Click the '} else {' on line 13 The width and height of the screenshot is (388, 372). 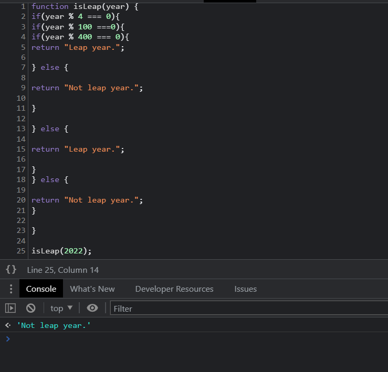point(50,129)
